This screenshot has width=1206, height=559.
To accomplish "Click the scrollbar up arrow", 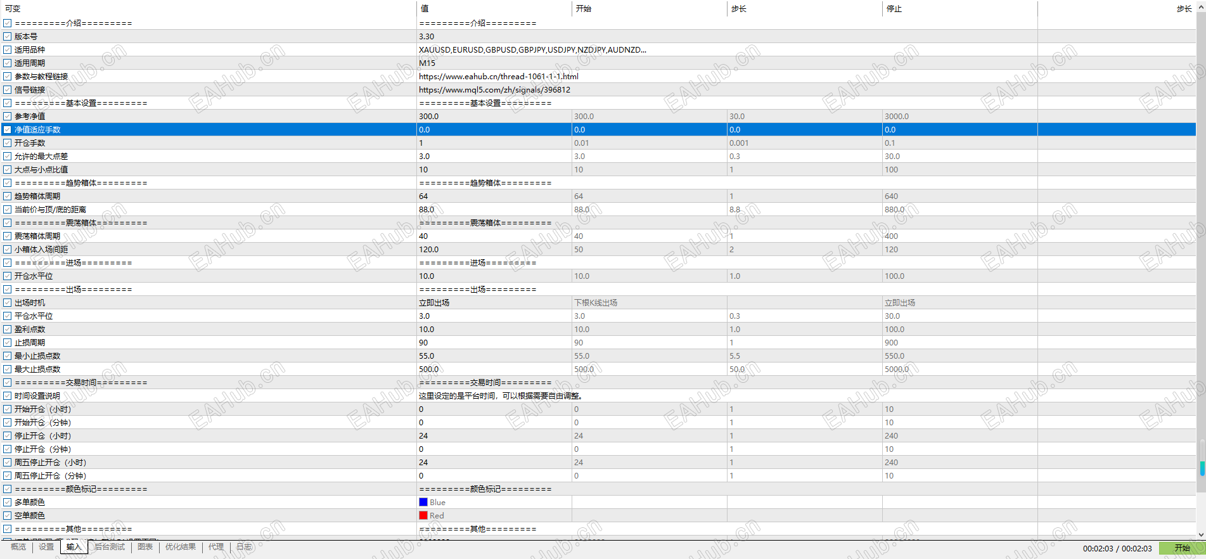I will (x=1202, y=8).
